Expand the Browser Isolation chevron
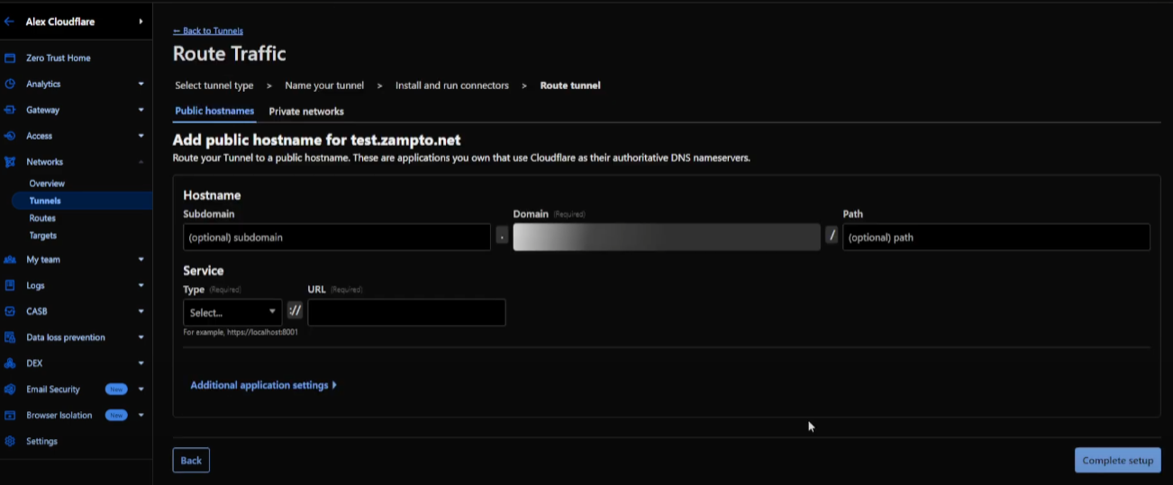The width and height of the screenshot is (1173, 485). pyautogui.click(x=141, y=416)
